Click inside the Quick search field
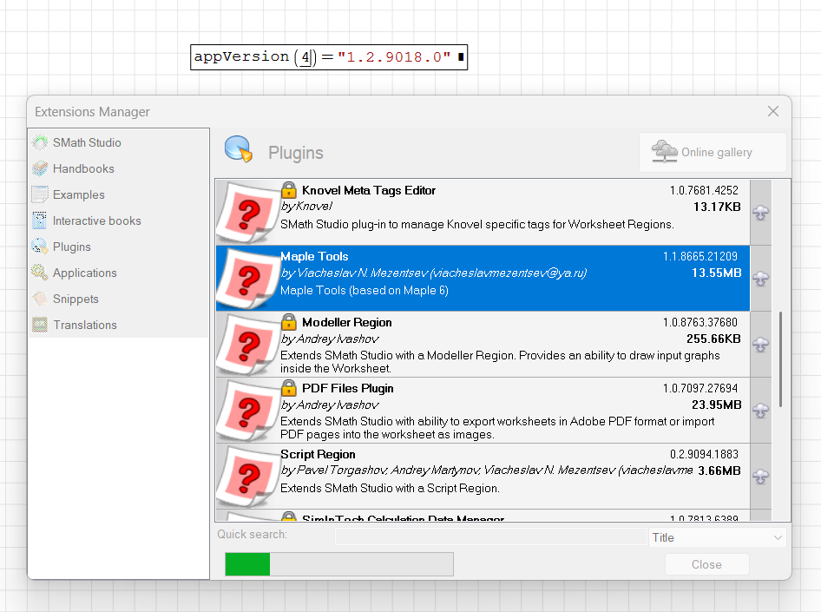 489,536
